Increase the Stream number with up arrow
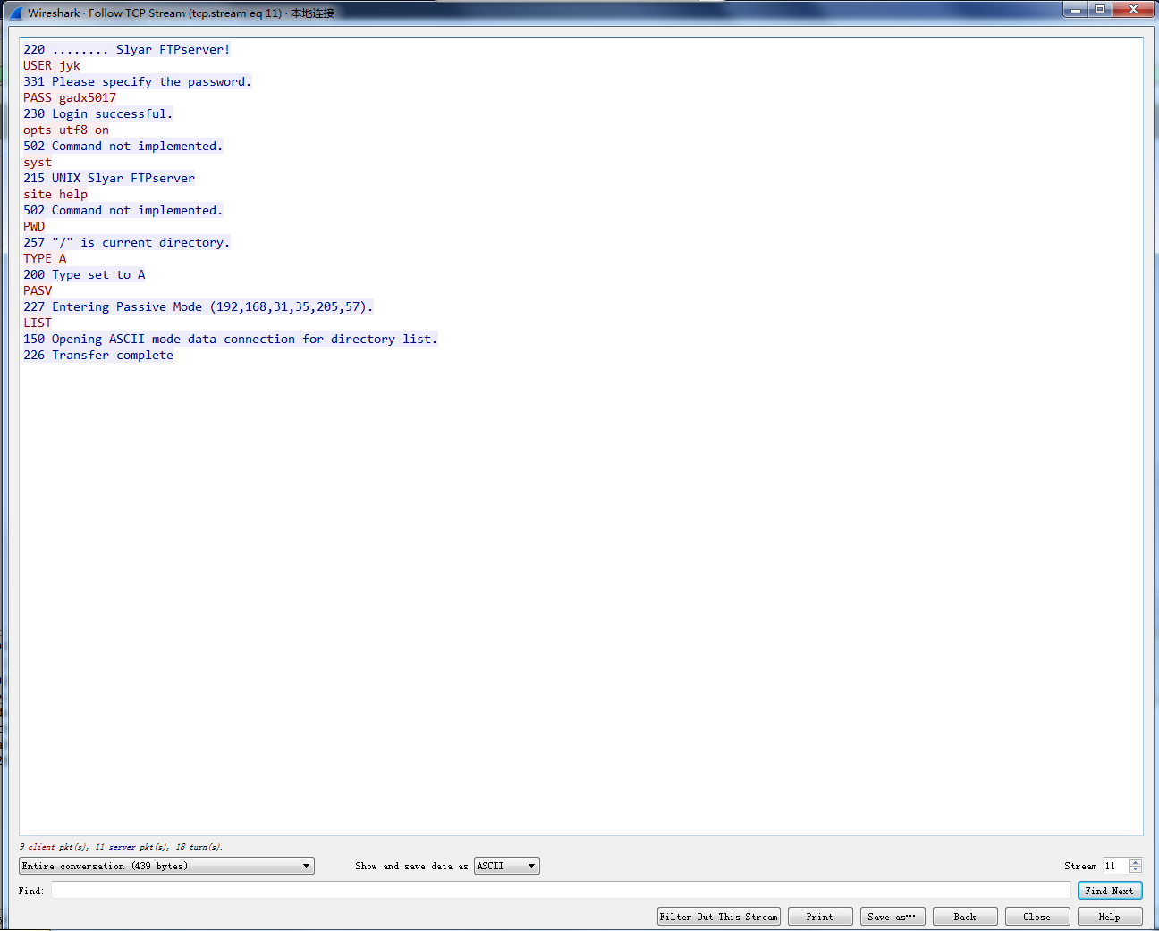Screen dimensions: 1159x931 pyautogui.click(x=1136, y=862)
